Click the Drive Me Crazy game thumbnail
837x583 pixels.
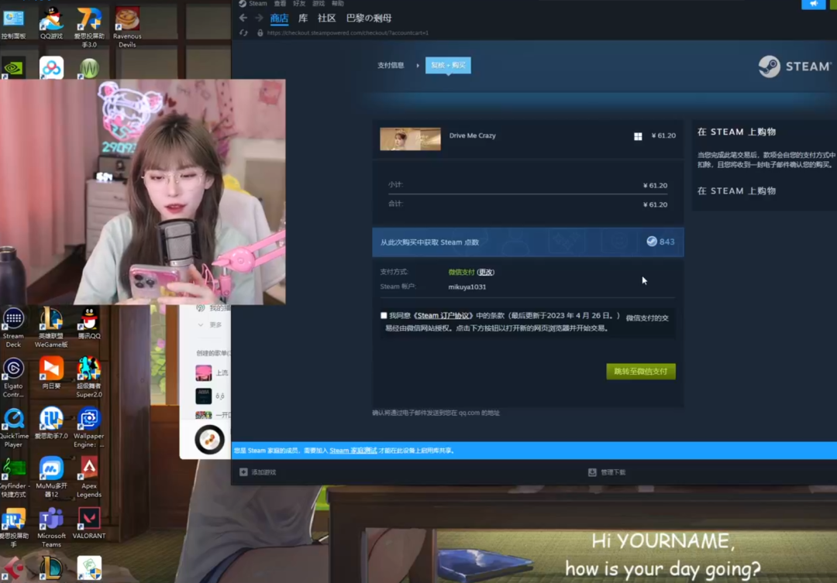[410, 139]
